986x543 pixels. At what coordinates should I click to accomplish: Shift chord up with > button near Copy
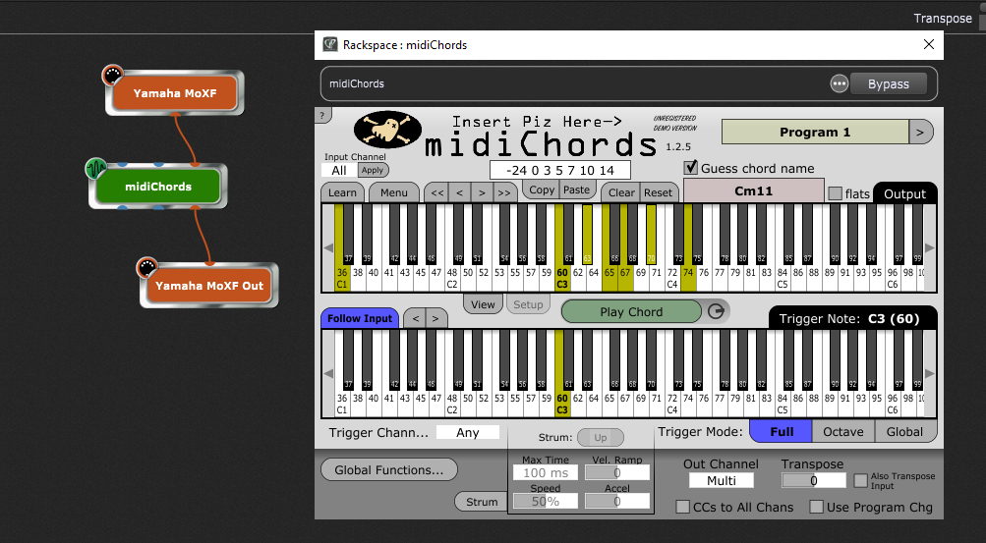[x=482, y=192]
